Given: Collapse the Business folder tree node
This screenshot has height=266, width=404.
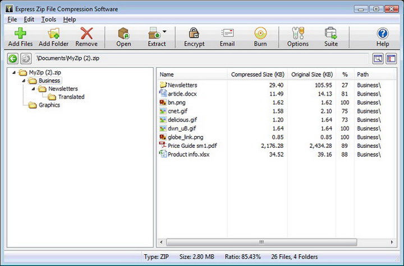Looking at the screenshot, I should tap(24, 81).
